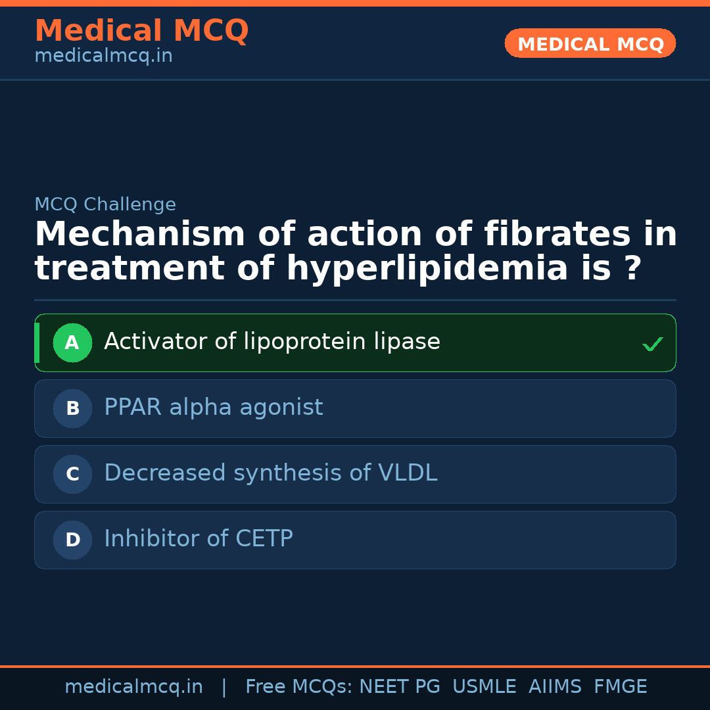Click the large Medical MCQ header title

(141, 31)
